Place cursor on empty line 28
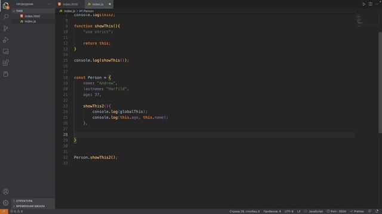 click(x=214, y=135)
